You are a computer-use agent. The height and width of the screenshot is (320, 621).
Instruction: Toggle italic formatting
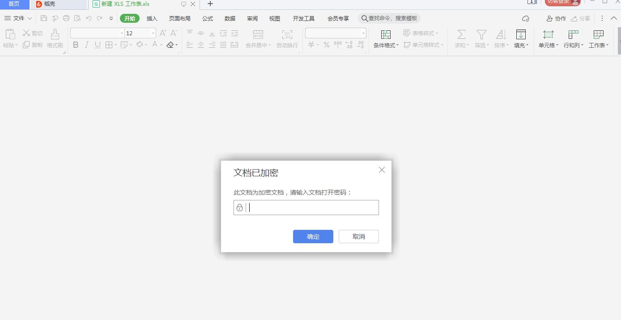[86, 45]
